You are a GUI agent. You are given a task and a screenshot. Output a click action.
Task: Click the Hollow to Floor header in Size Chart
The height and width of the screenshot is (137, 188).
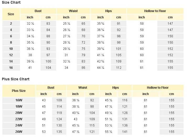pyautogui.click(x=155, y=11)
